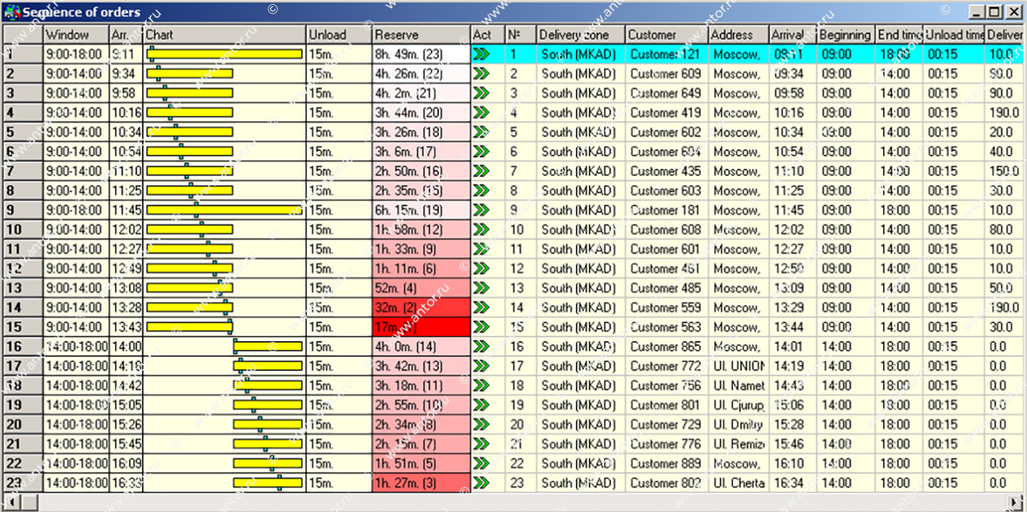
Task: Click the green Act arrow for order 8
Action: point(482,190)
